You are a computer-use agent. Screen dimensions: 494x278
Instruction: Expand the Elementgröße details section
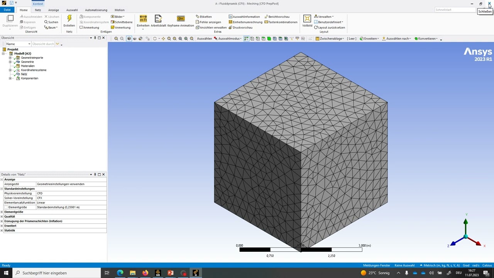[2, 212]
